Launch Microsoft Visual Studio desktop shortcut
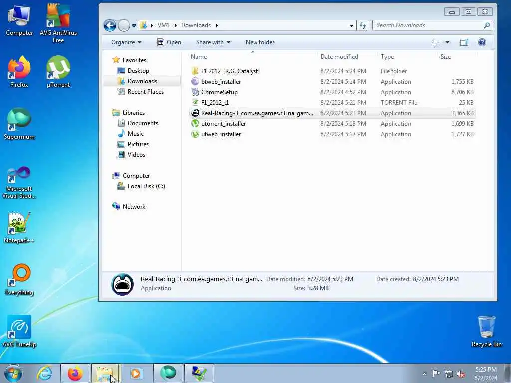The height and width of the screenshot is (383, 511). click(19, 183)
